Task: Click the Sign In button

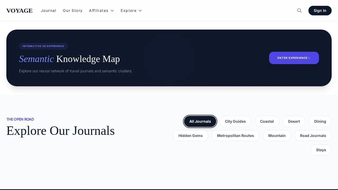Action: point(320,11)
